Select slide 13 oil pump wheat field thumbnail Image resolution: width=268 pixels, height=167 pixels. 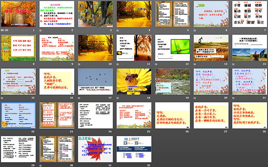point(211,48)
